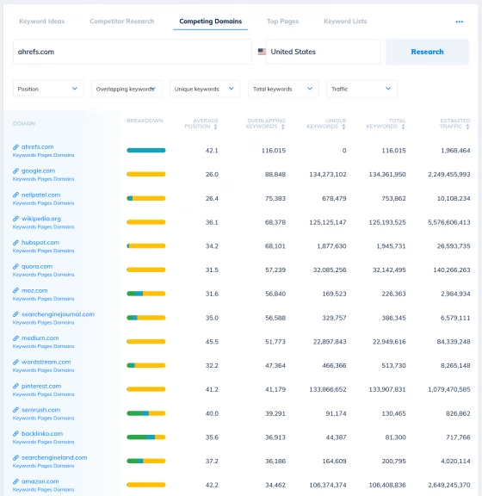The image size is (482, 496).
Task: Click the link icon beside amazon.com
Action: (15, 481)
